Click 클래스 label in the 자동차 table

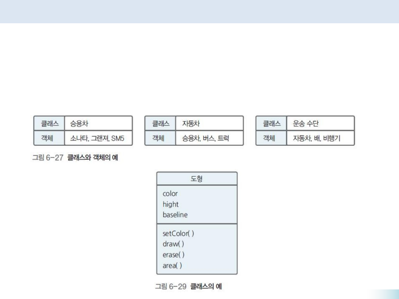click(x=160, y=123)
